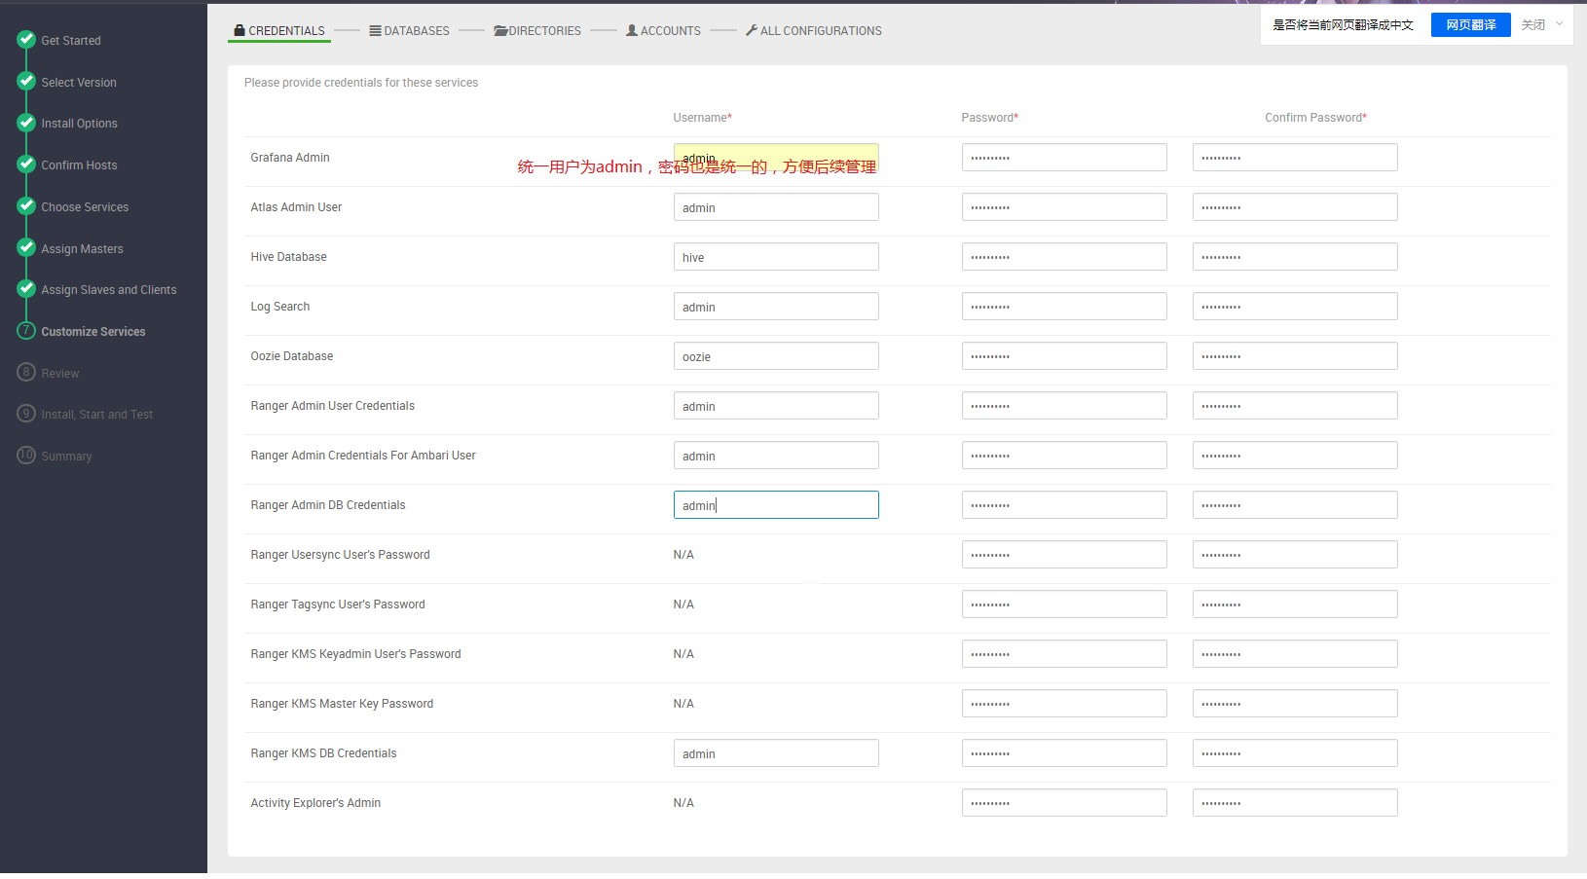Viewport: 1587px width, 879px height.
Task: Click the Confirm Hosts checkmark icon
Action: (26, 165)
